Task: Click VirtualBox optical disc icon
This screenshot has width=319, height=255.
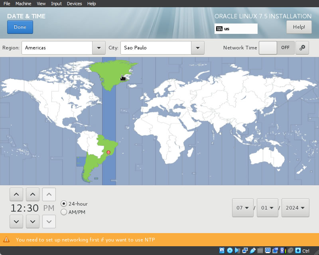Action: (230, 250)
